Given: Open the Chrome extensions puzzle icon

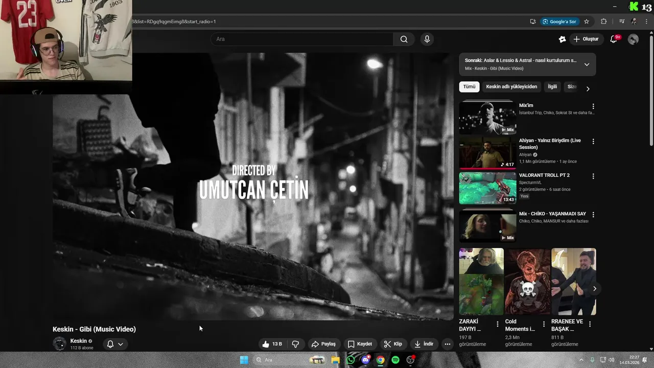Looking at the screenshot, I should pos(603,21).
